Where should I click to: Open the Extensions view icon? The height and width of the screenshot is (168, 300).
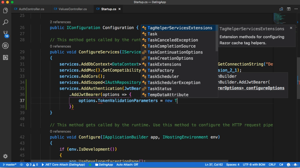(5, 57)
